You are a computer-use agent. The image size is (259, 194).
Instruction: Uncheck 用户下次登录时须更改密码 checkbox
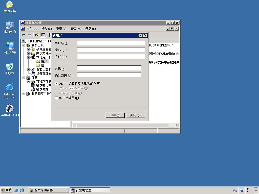pyautogui.click(x=56, y=83)
